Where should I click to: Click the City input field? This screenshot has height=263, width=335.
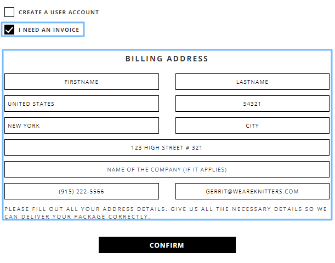tap(252, 125)
